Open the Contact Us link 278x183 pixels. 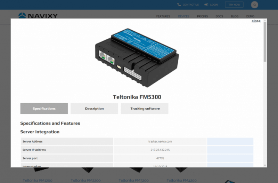(x=190, y=5)
